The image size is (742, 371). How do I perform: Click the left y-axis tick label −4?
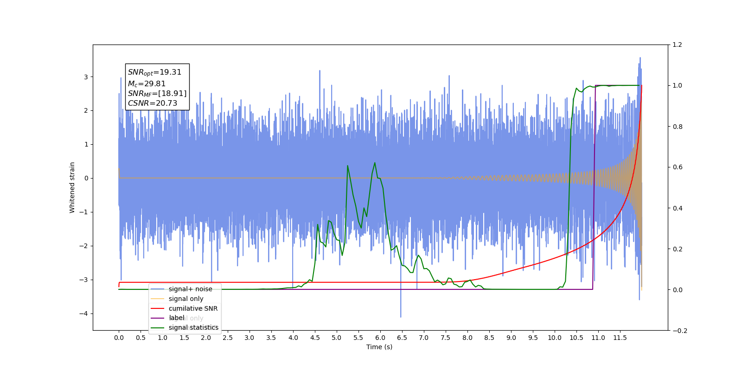tap(84, 313)
